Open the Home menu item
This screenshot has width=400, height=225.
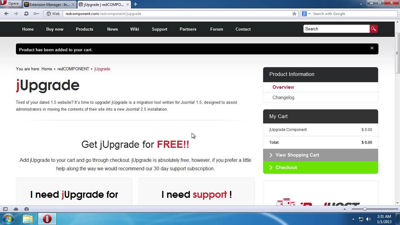28,29
